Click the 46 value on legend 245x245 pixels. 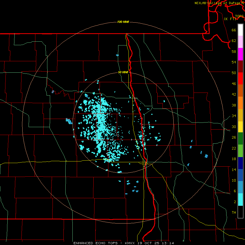click(x=234, y=84)
